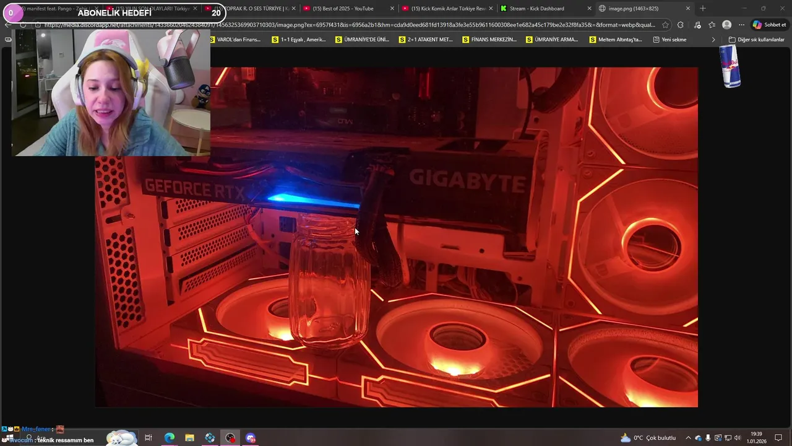Open the volume speaker tray icon
Viewport: 792px width, 446px height.
pyautogui.click(x=738, y=438)
